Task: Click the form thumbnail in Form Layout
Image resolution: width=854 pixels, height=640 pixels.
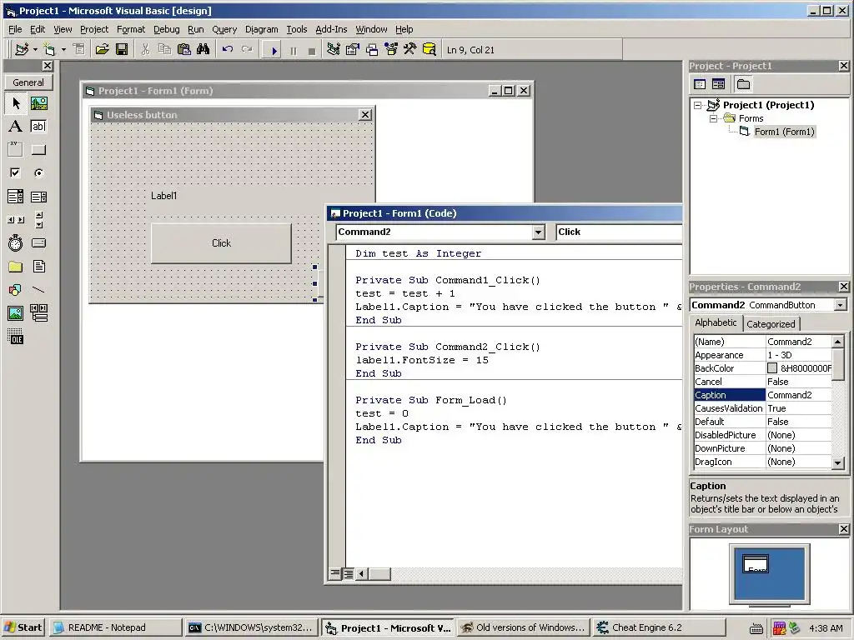Action: click(756, 564)
